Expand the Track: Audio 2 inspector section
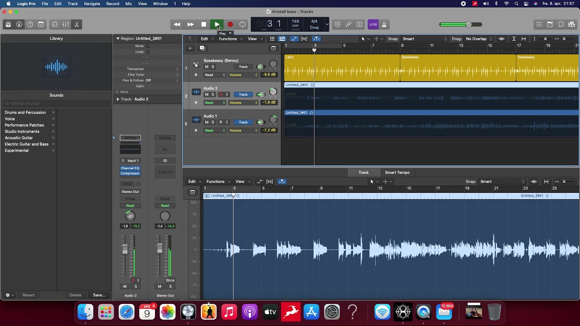The image size is (580, 326). coord(118,99)
